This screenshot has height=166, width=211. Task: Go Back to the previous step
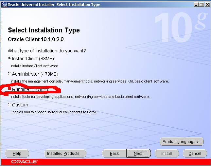pos(114,153)
